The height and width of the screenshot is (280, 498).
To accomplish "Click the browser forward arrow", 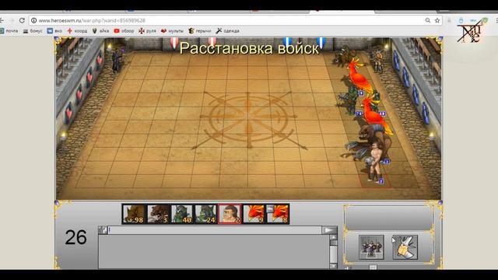I will (12, 20).
